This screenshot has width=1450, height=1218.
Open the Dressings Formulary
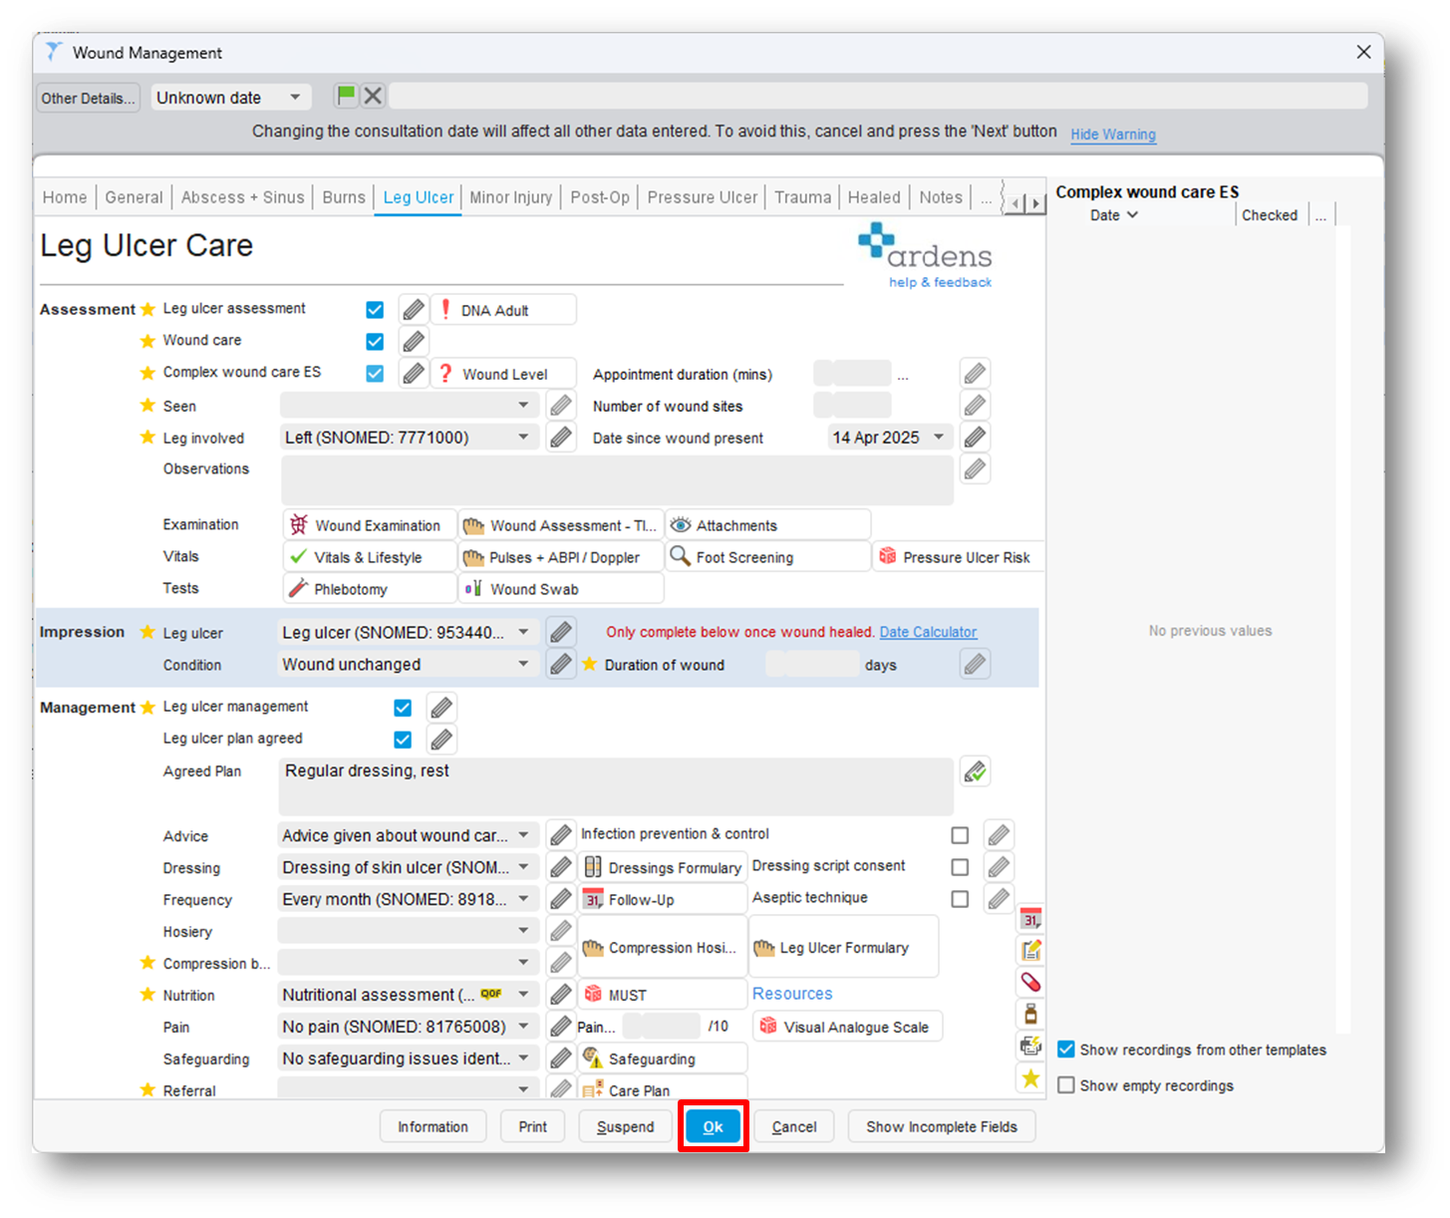click(x=663, y=867)
